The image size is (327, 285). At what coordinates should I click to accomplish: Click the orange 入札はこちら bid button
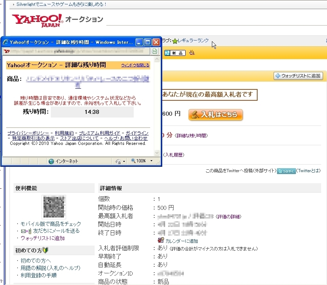[216, 115]
